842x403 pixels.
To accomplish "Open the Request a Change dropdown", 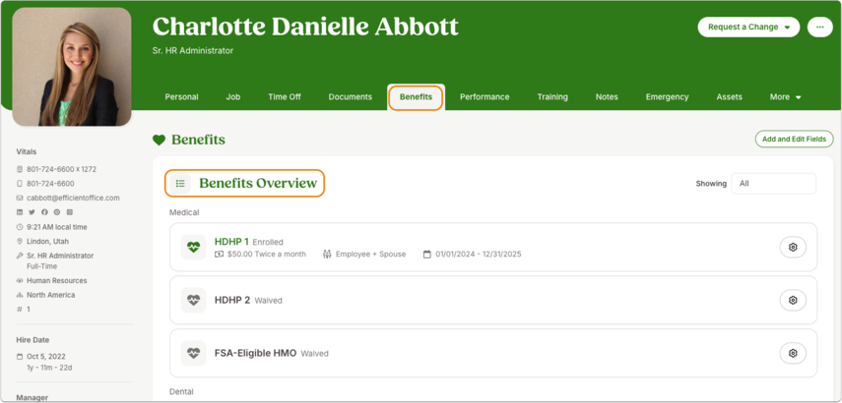I will [748, 27].
